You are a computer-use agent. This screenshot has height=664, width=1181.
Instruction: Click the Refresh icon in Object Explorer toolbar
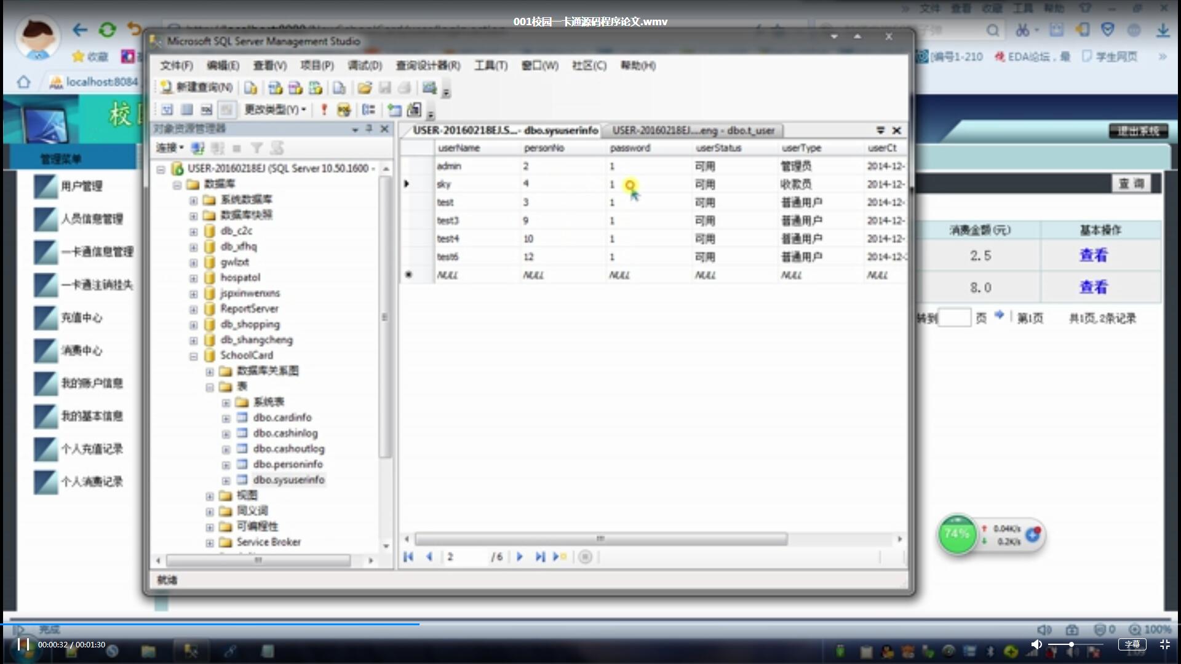coord(277,148)
